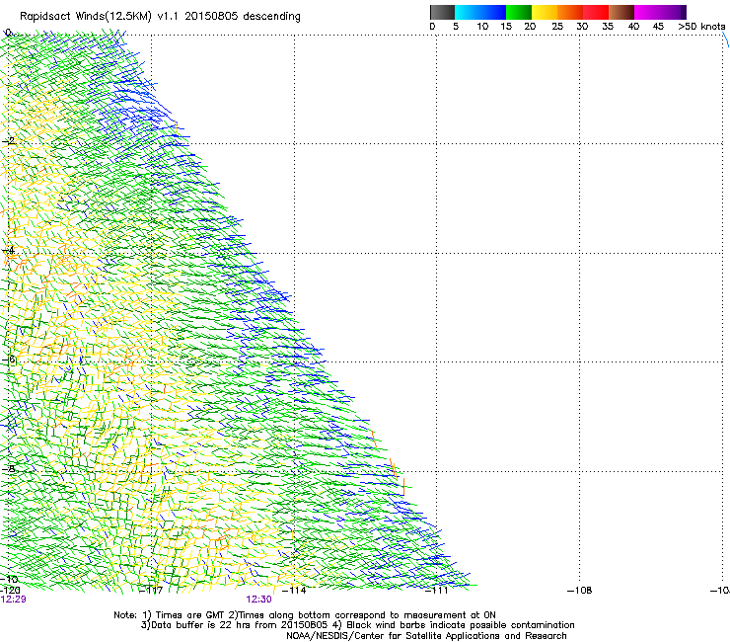Click the green 15-20 knots color segment
The width and height of the screenshot is (730, 642).
click(519, 12)
